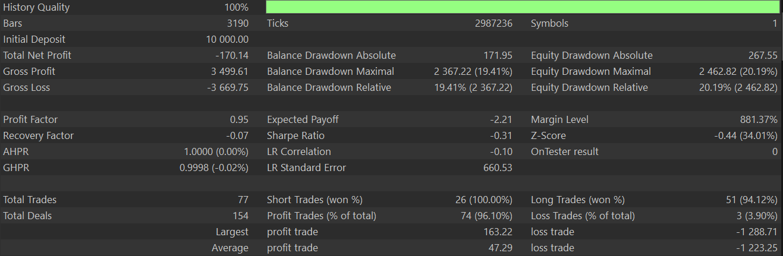
Task: Select the GHPR value
Action: 214,167
